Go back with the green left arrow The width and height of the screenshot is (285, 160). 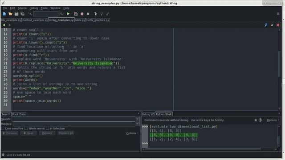(x=4, y=25)
